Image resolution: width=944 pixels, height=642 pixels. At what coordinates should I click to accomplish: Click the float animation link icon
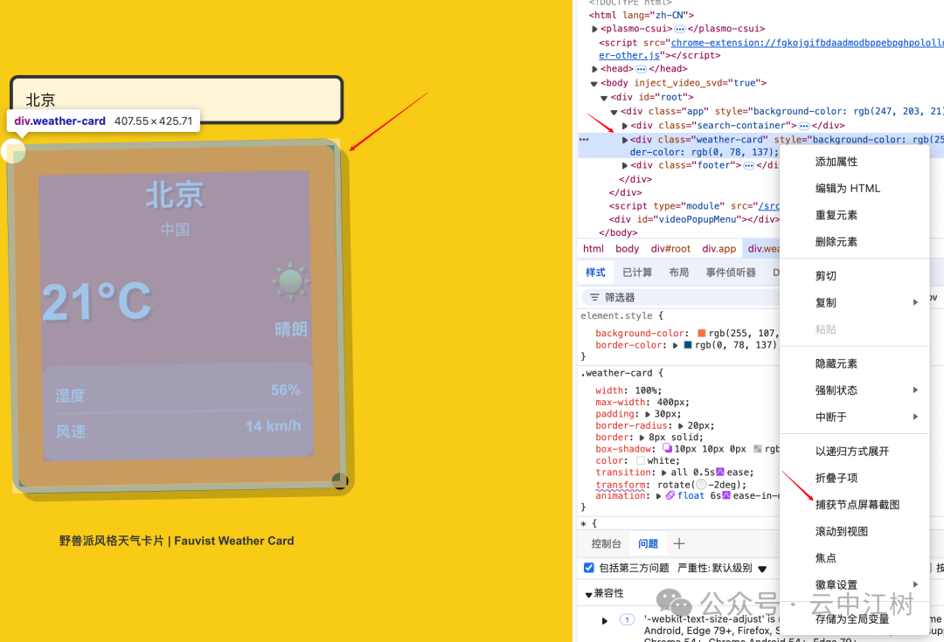670,495
